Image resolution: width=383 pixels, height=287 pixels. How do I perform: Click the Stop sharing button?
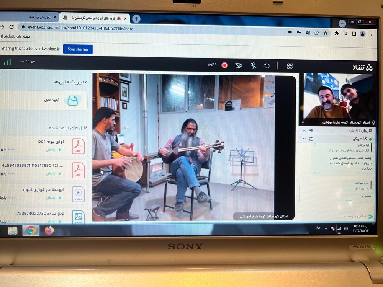(x=78, y=49)
